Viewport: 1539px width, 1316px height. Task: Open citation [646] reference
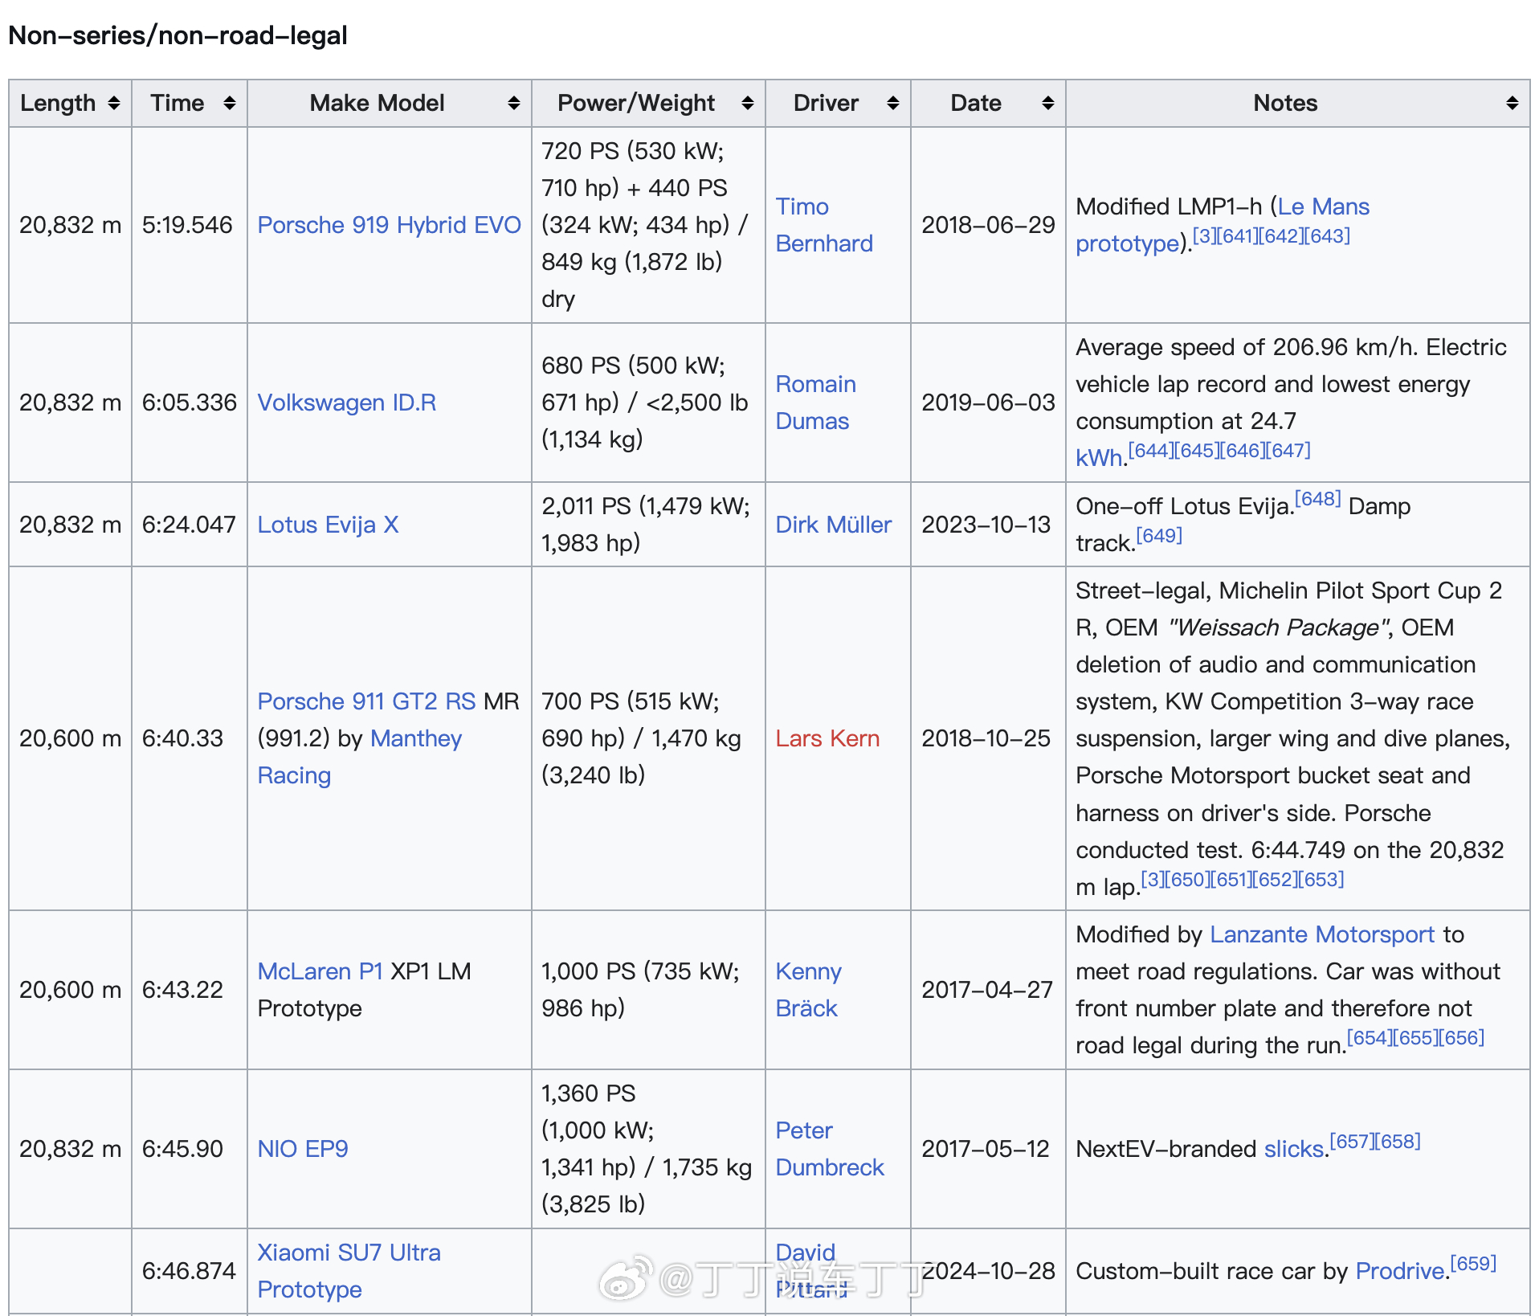[1242, 451]
